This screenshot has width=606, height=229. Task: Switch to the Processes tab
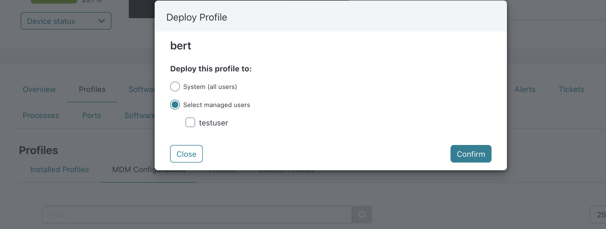tap(41, 115)
